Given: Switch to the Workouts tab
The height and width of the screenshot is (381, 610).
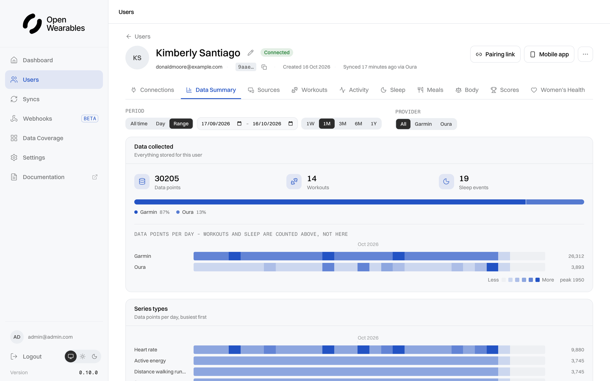Looking at the screenshot, I should (309, 90).
